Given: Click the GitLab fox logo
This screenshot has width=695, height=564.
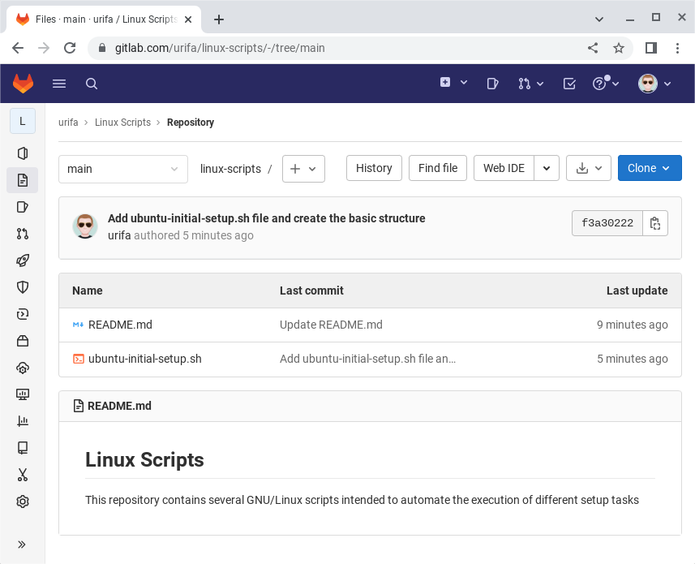Looking at the screenshot, I should pos(23,83).
